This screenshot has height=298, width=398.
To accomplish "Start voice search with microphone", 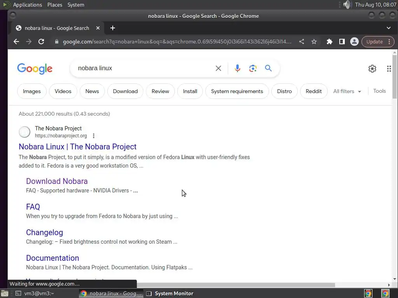I will coord(237,68).
